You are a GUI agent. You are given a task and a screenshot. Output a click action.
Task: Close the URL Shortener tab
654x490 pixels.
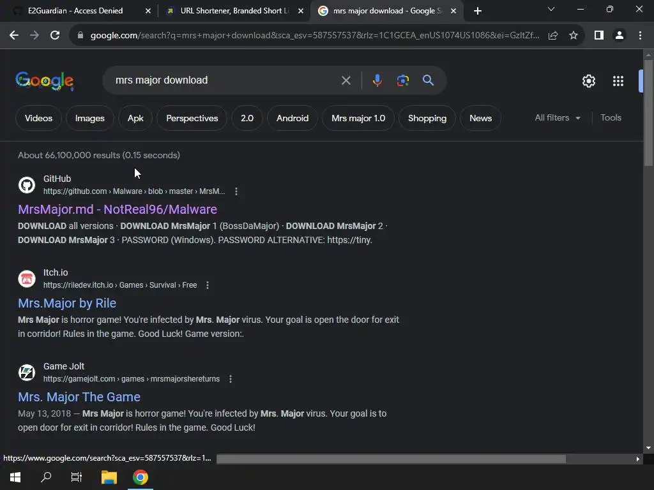pyautogui.click(x=301, y=11)
